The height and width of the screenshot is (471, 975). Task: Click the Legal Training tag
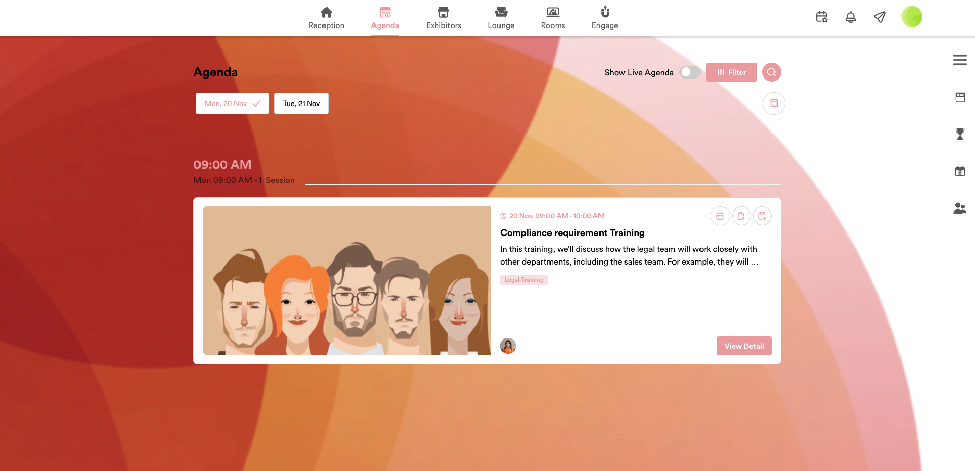(524, 280)
